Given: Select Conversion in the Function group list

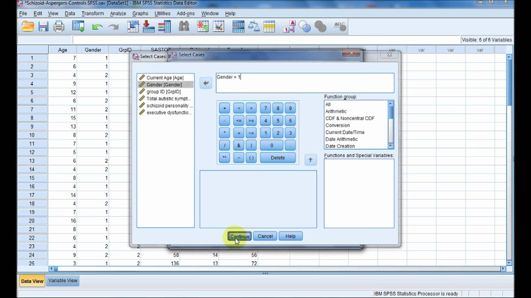Looking at the screenshot, I should [338, 125].
